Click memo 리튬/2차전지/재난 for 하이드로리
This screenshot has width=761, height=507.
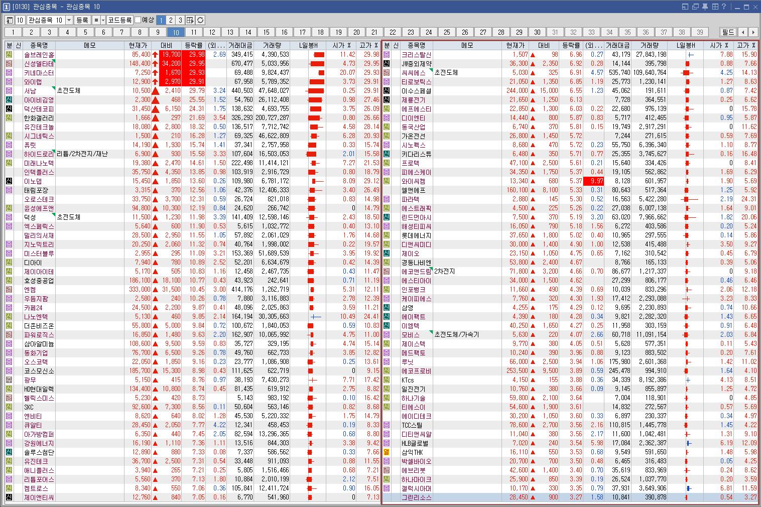82,154
